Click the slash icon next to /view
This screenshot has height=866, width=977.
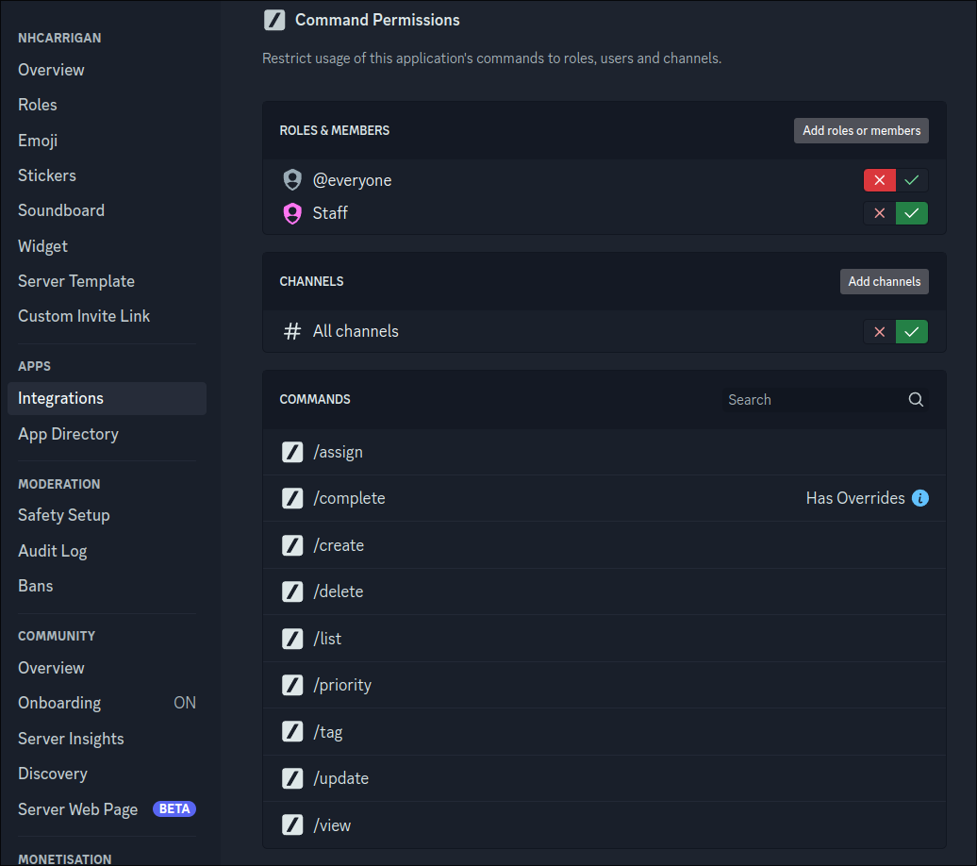point(292,825)
